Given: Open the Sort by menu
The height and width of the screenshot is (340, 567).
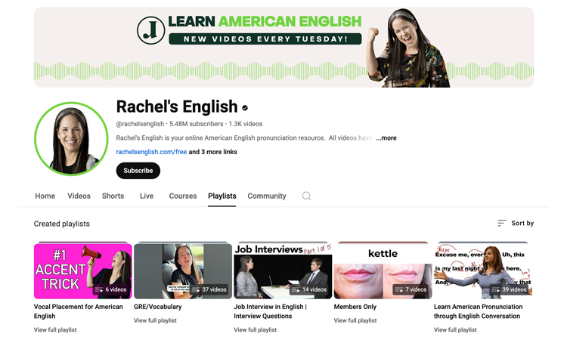Looking at the screenshot, I should click(x=516, y=223).
